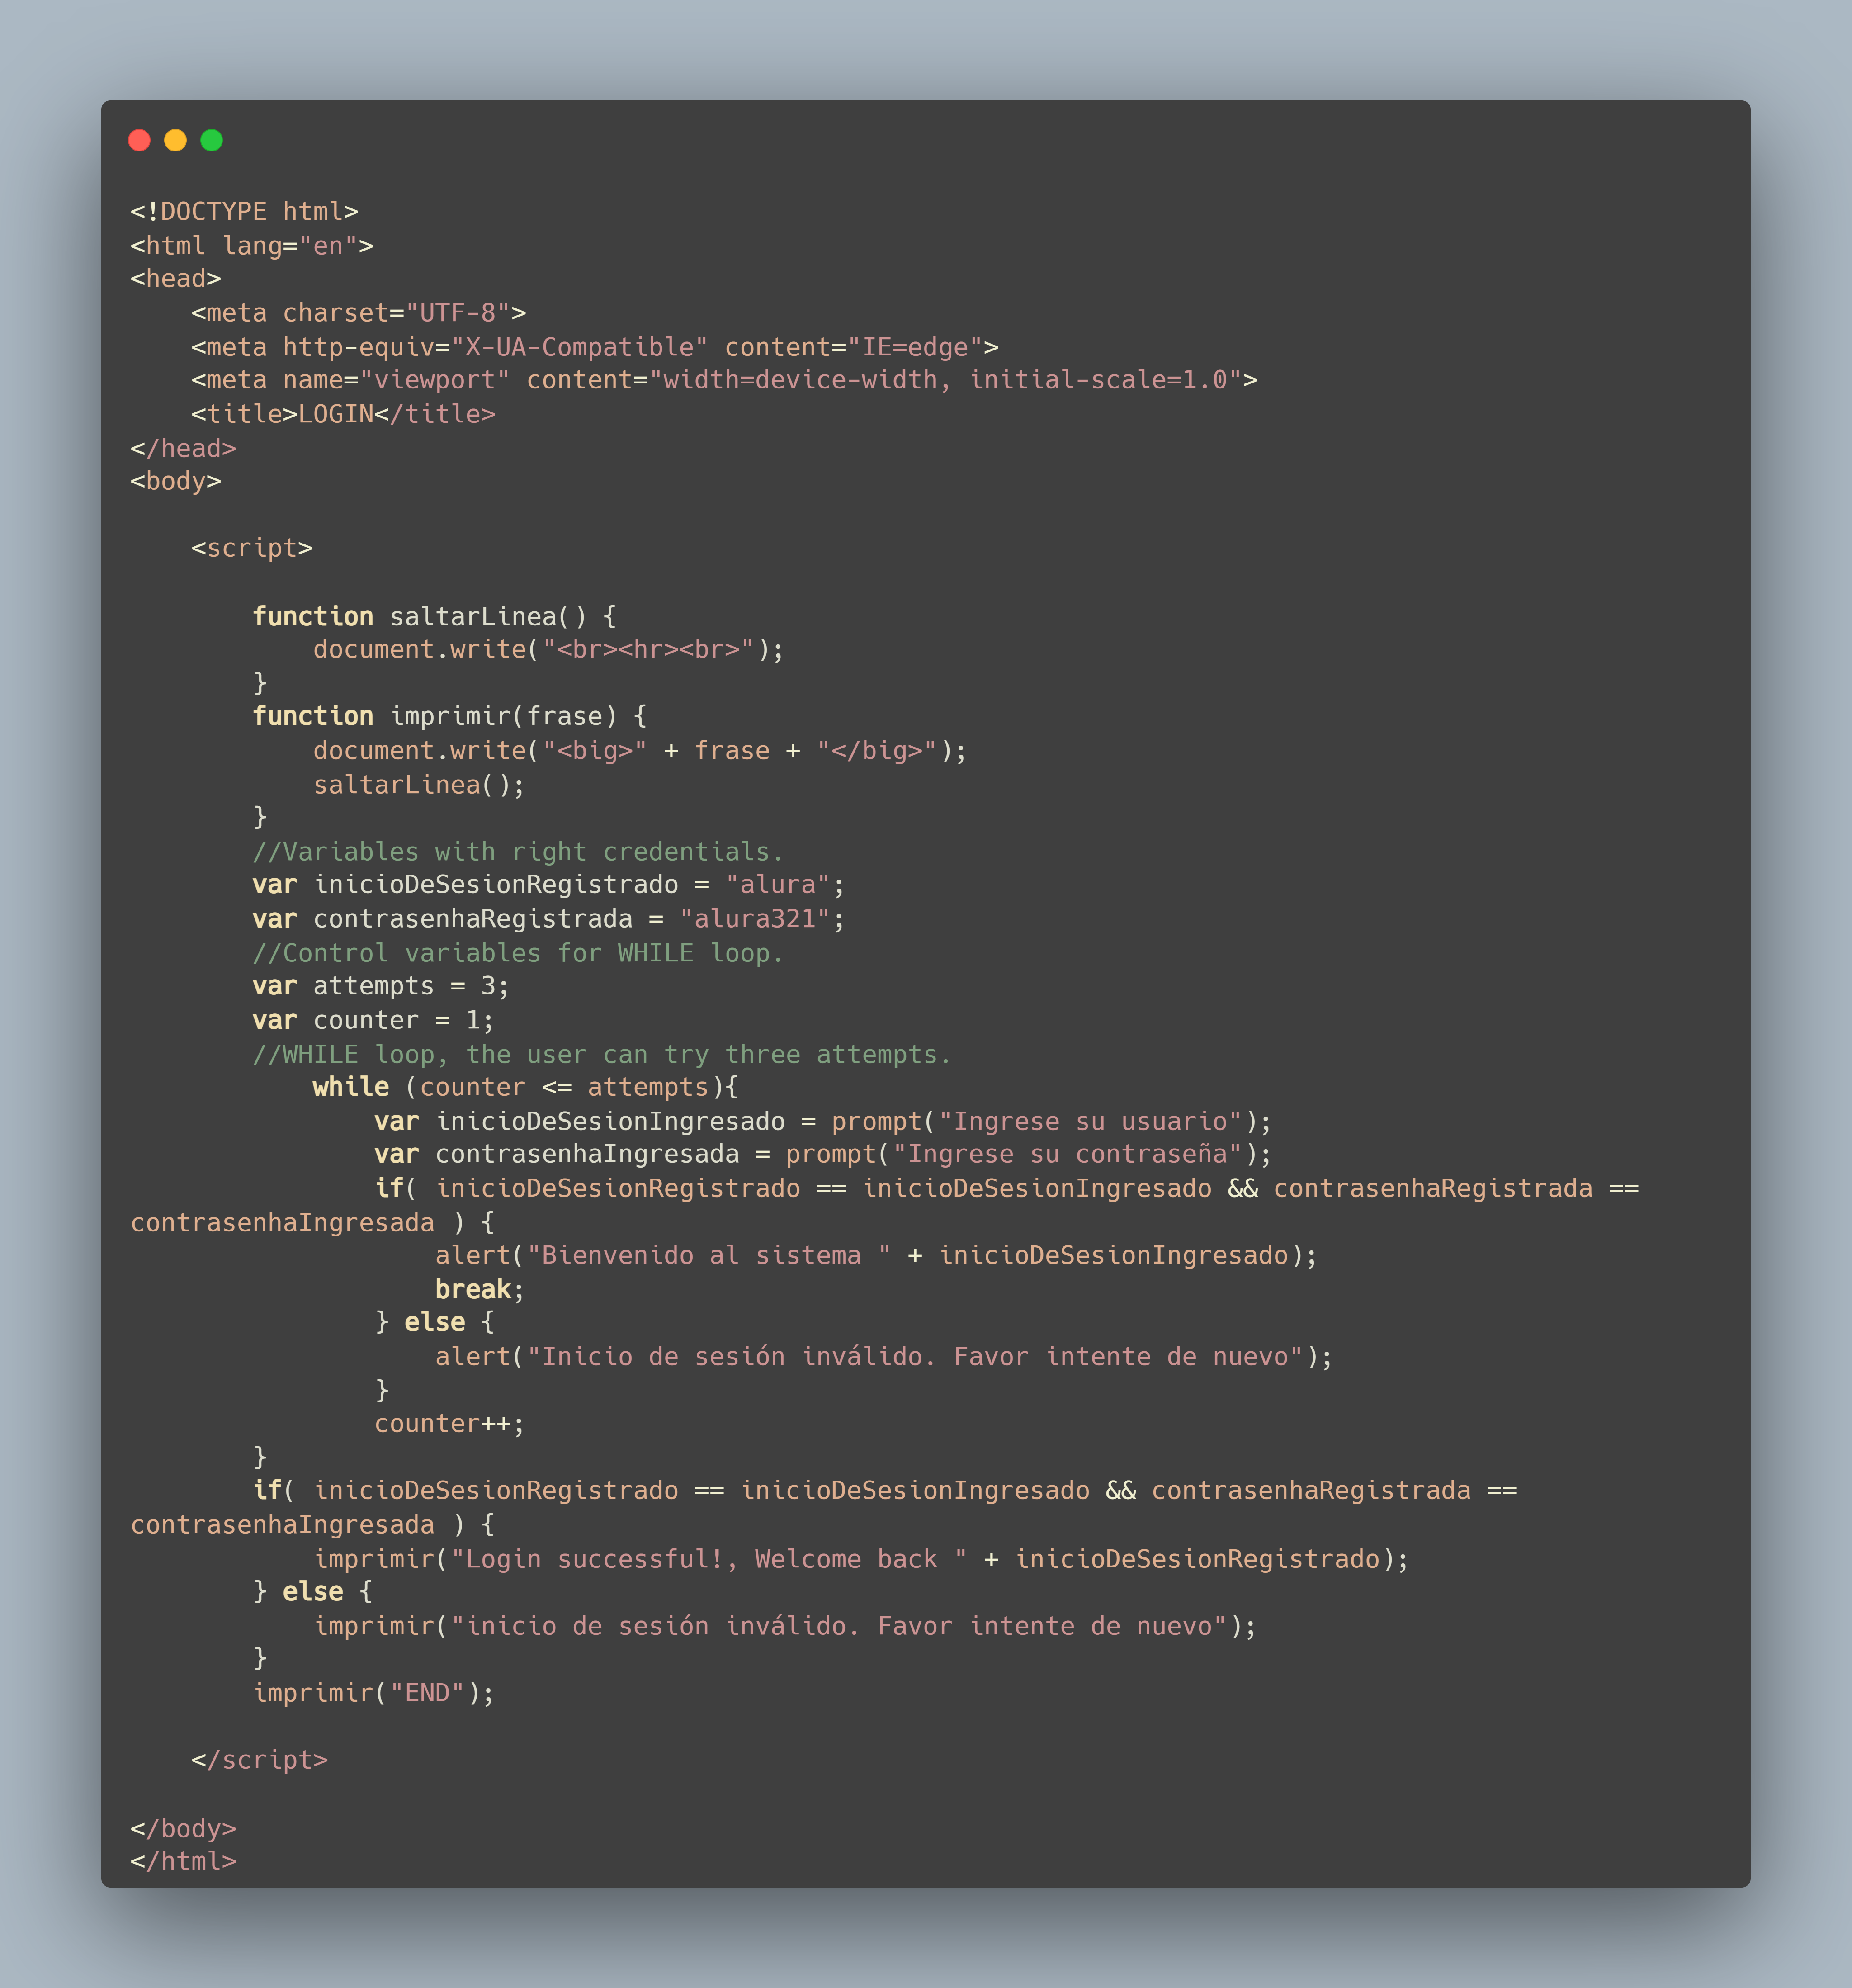This screenshot has width=1852, height=1988.
Task: Click the "alura" string value
Action: [778, 884]
